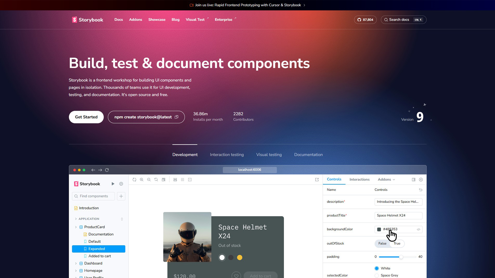Expand the Homepage tree node

(x=76, y=271)
